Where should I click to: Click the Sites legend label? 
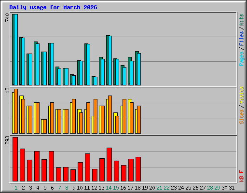[242, 117]
